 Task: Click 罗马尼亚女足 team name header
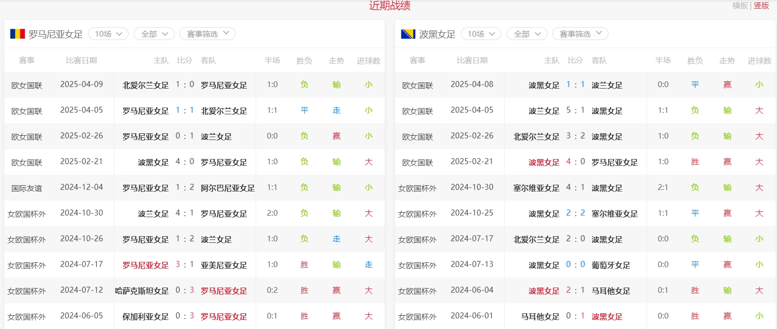click(x=56, y=34)
